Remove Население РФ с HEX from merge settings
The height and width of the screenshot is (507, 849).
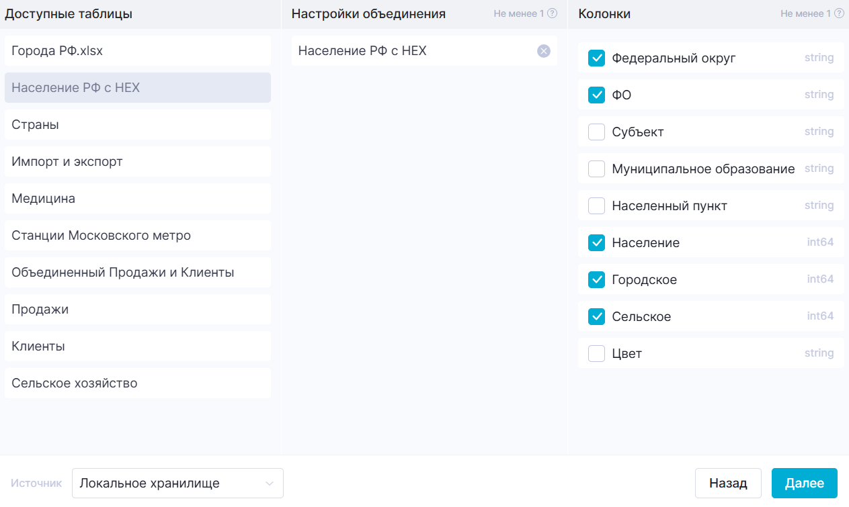pyautogui.click(x=543, y=51)
